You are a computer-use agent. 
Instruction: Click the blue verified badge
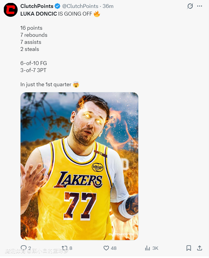pos(57,6)
